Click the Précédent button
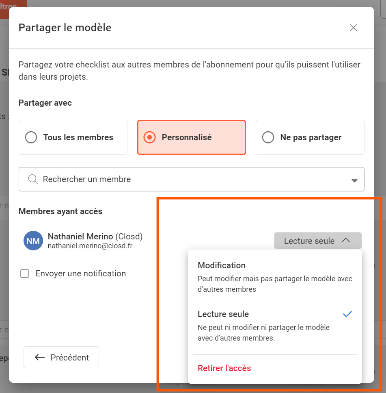386x393 pixels. [x=61, y=357]
